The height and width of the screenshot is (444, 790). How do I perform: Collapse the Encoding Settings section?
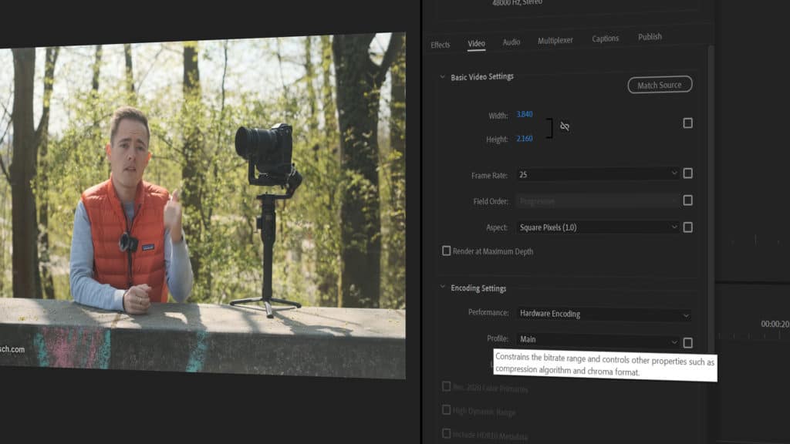click(x=442, y=288)
